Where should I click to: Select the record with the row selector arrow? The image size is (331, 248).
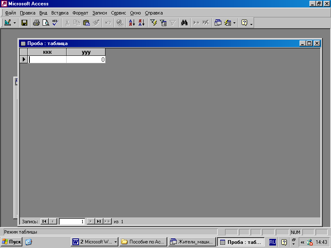pos(24,60)
